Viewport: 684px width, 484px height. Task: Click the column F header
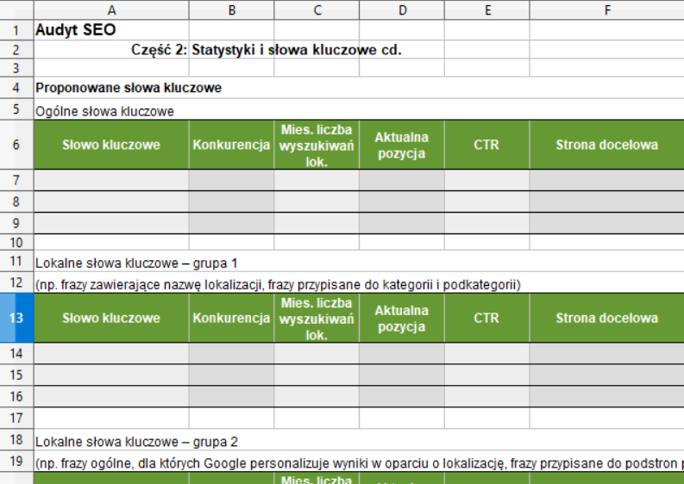606,9
